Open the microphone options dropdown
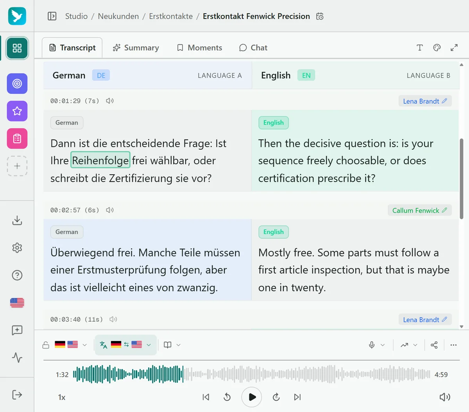 coord(377,345)
